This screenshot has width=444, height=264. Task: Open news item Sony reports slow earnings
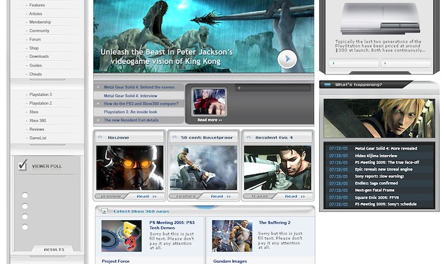[379, 176]
